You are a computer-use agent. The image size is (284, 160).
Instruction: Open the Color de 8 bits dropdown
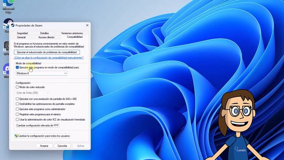32,93
